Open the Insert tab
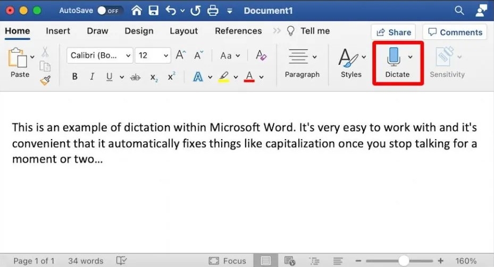 [x=58, y=31]
